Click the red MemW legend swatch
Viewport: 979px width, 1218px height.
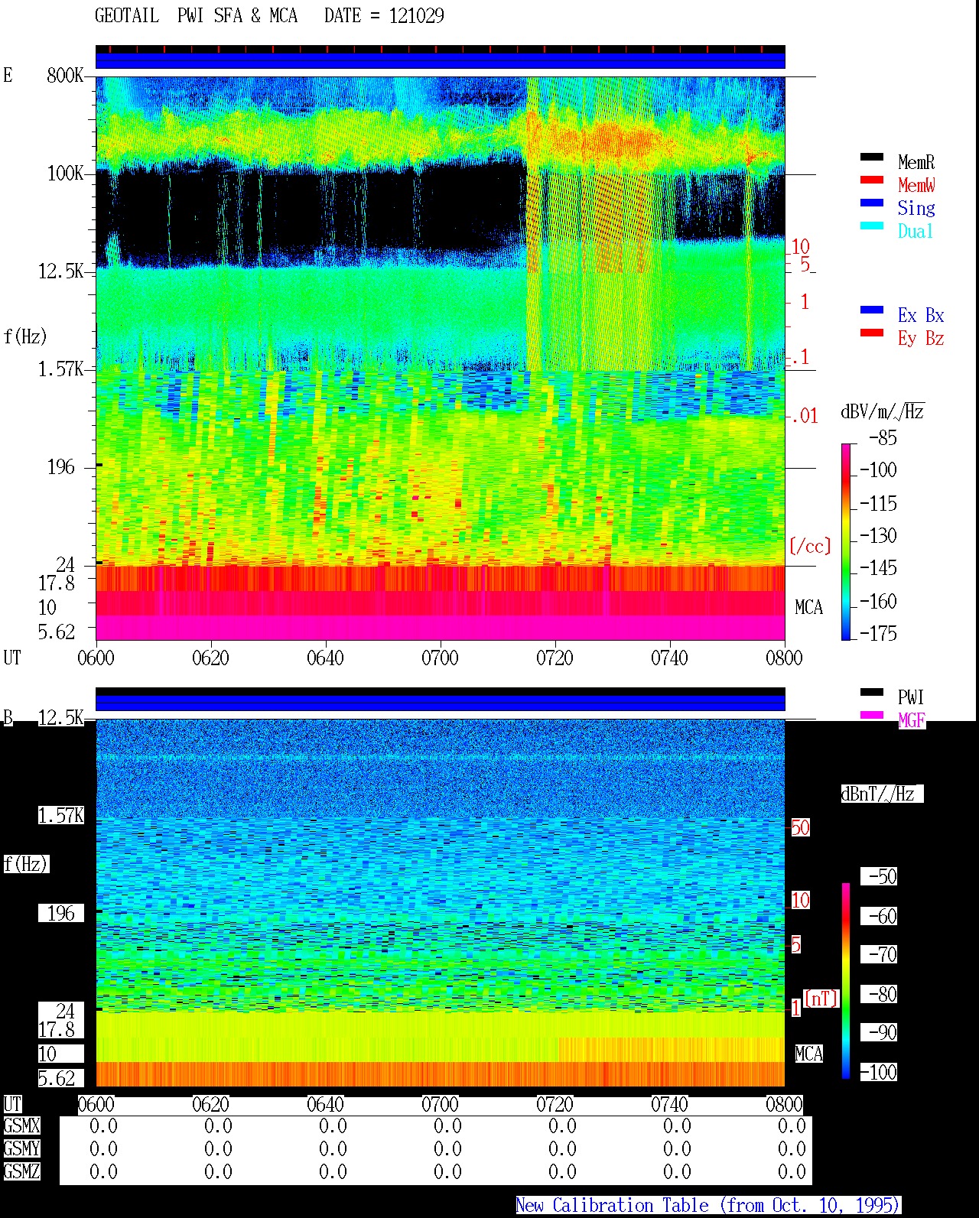click(x=872, y=180)
